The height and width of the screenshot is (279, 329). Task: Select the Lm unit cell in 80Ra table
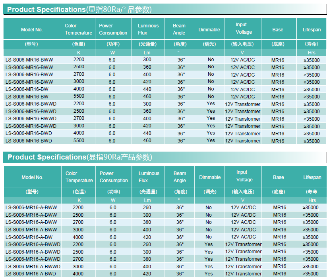tap(147, 52)
